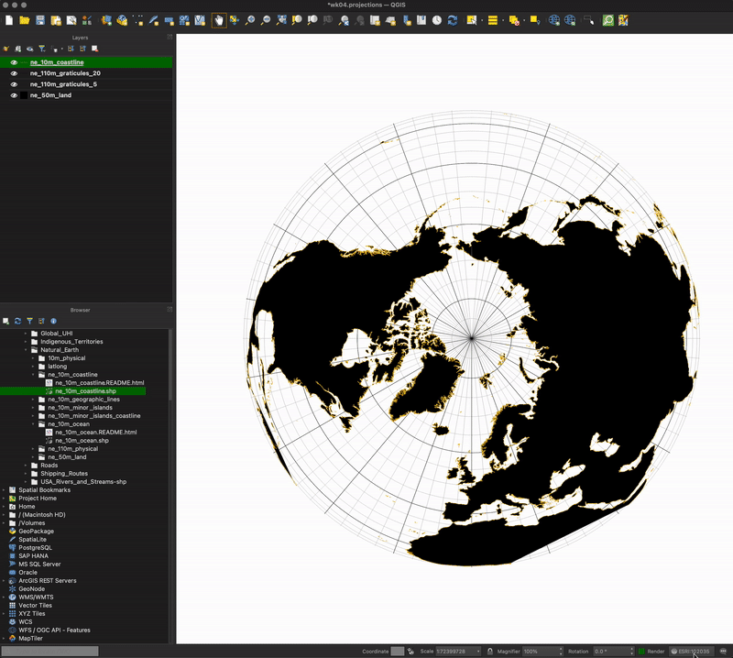Click the Zoom In magnifier tool
Image resolution: width=733 pixels, height=658 pixels.
click(250, 20)
